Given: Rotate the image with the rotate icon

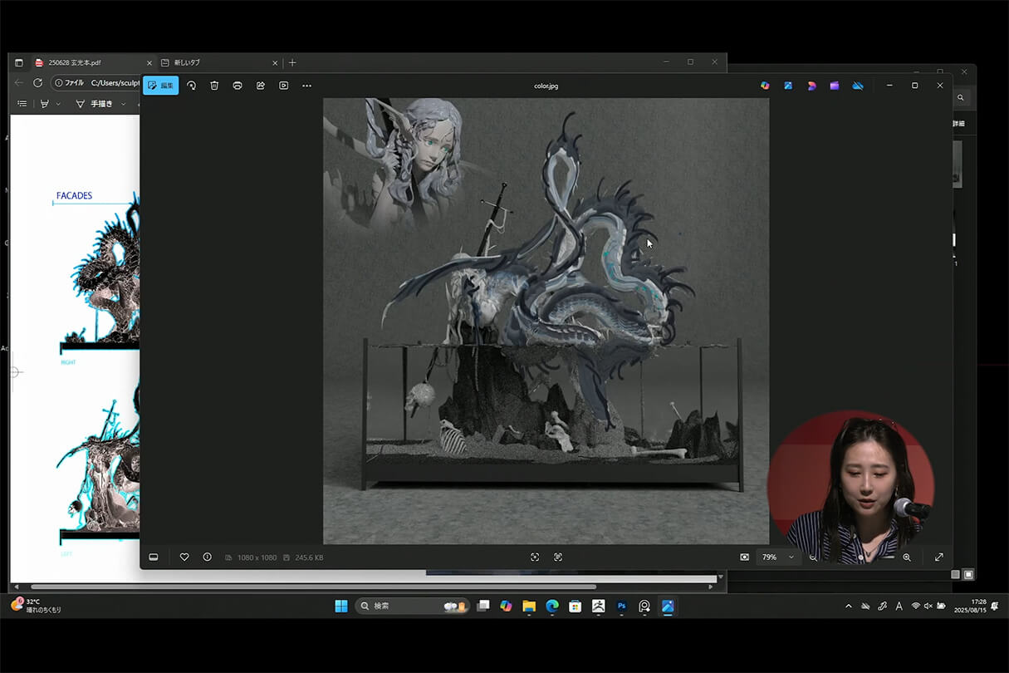Looking at the screenshot, I should pos(191,86).
